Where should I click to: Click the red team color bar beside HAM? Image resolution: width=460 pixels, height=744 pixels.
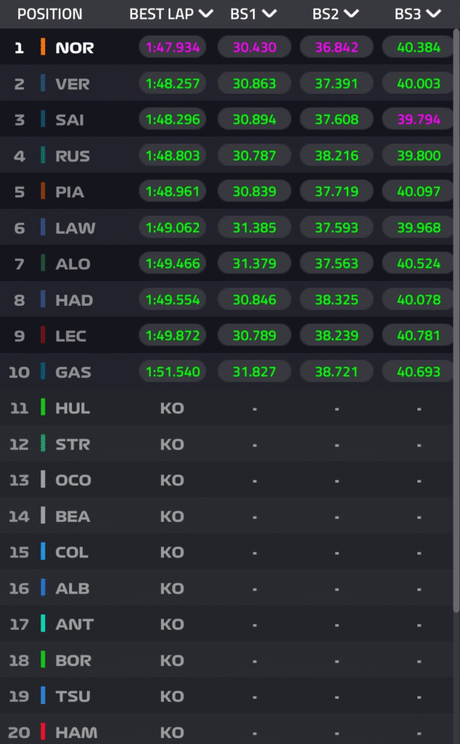(x=44, y=732)
